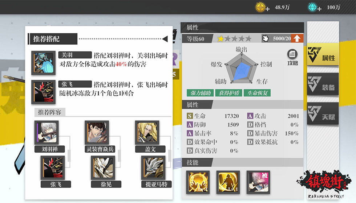Click the star rating row
The height and width of the screenshot is (203, 356).
pyautogui.click(x=234, y=39)
